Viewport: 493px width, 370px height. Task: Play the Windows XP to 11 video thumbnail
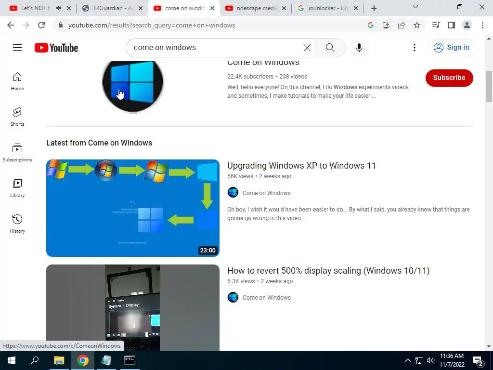pyautogui.click(x=133, y=208)
